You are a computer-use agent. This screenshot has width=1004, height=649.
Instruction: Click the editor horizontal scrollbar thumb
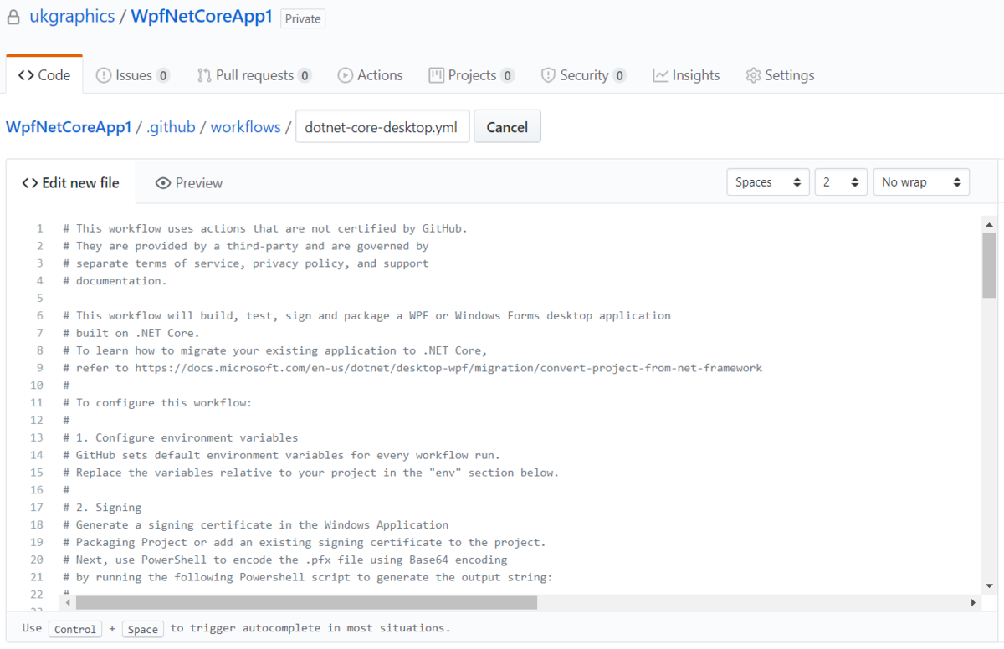tap(306, 602)
